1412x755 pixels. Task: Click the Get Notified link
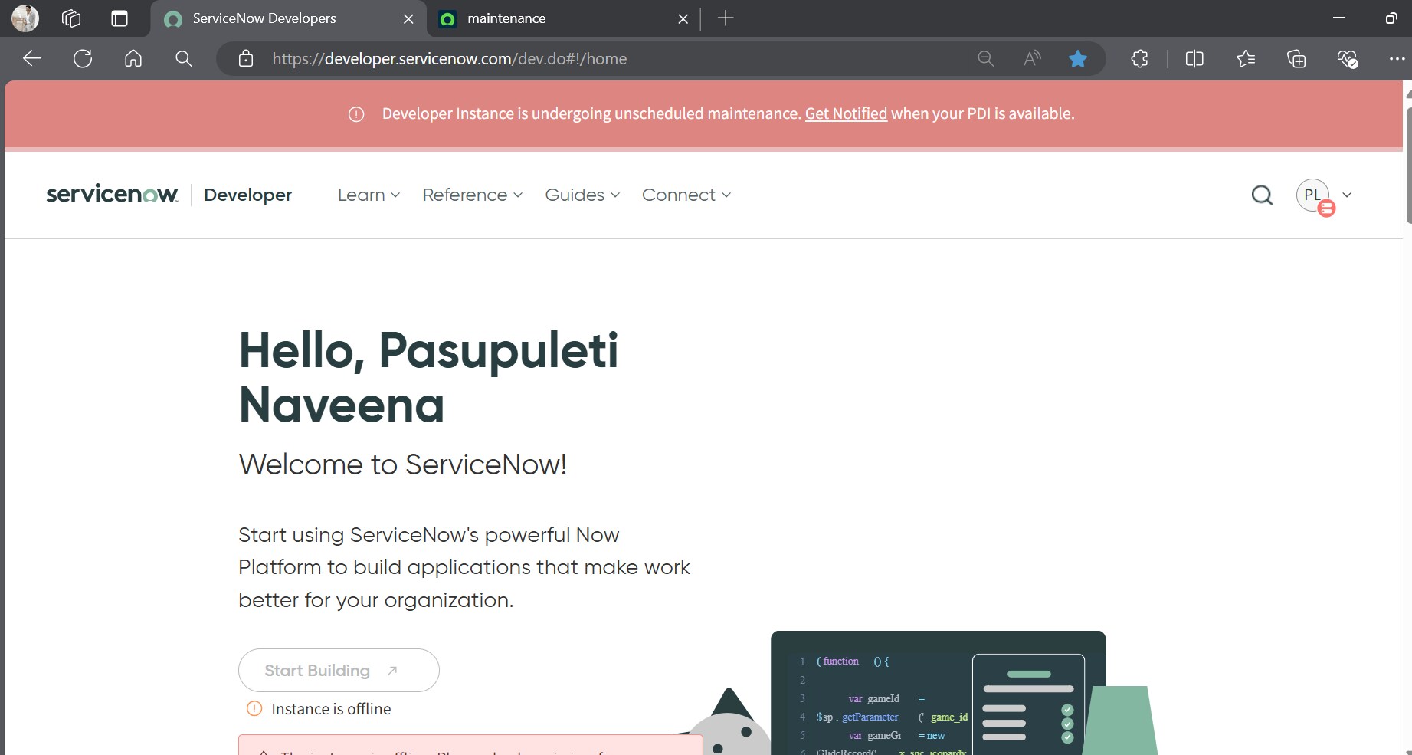[846, 113]
